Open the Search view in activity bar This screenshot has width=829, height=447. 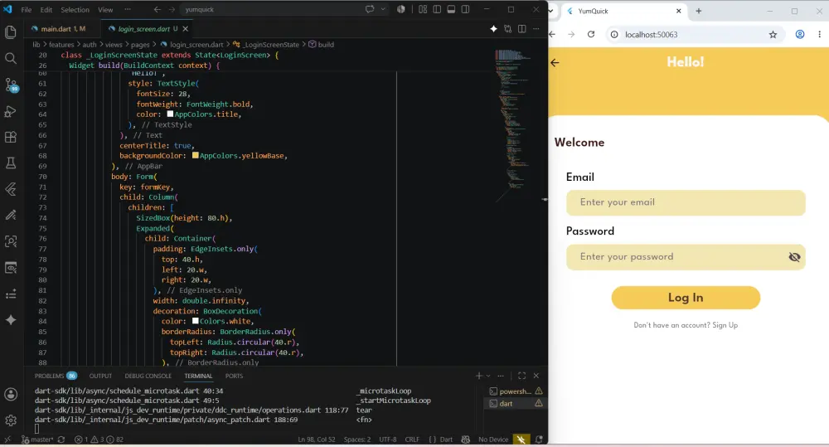11,58
